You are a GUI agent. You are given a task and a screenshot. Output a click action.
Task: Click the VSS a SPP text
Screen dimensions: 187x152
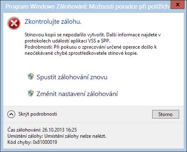98,41
